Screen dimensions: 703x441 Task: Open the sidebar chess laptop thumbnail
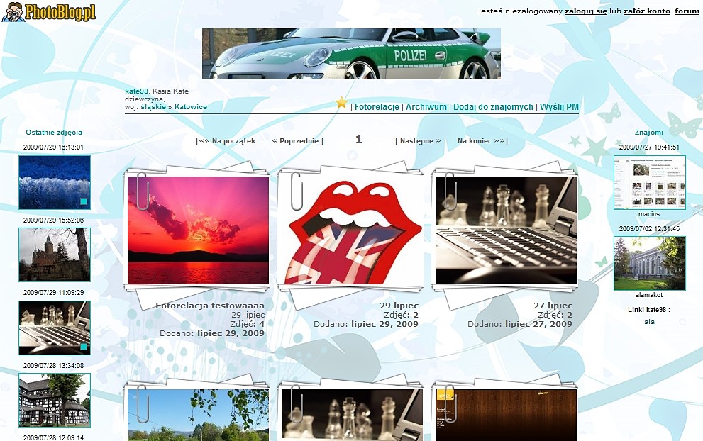pos(55,328)
